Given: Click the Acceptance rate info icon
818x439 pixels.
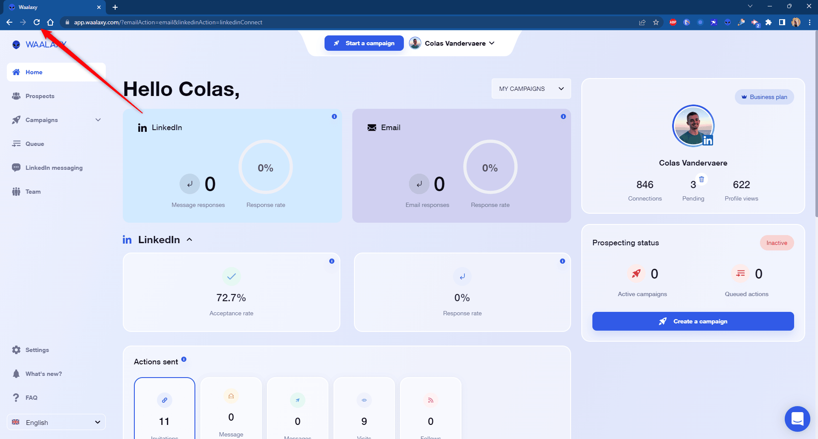Looking at the screenshot, I should 332,261.
